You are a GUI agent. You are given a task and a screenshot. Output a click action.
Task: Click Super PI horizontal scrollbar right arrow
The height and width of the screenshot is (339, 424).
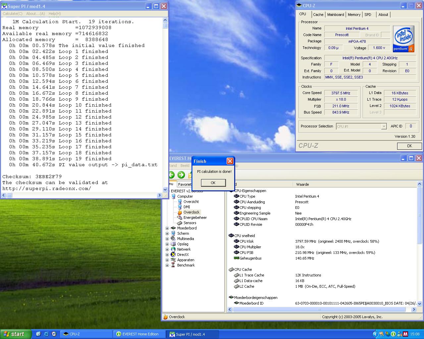pyautogui.click(x=160, y=195)
